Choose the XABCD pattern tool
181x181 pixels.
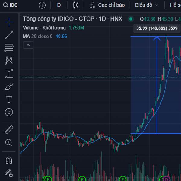click(9, 60)
